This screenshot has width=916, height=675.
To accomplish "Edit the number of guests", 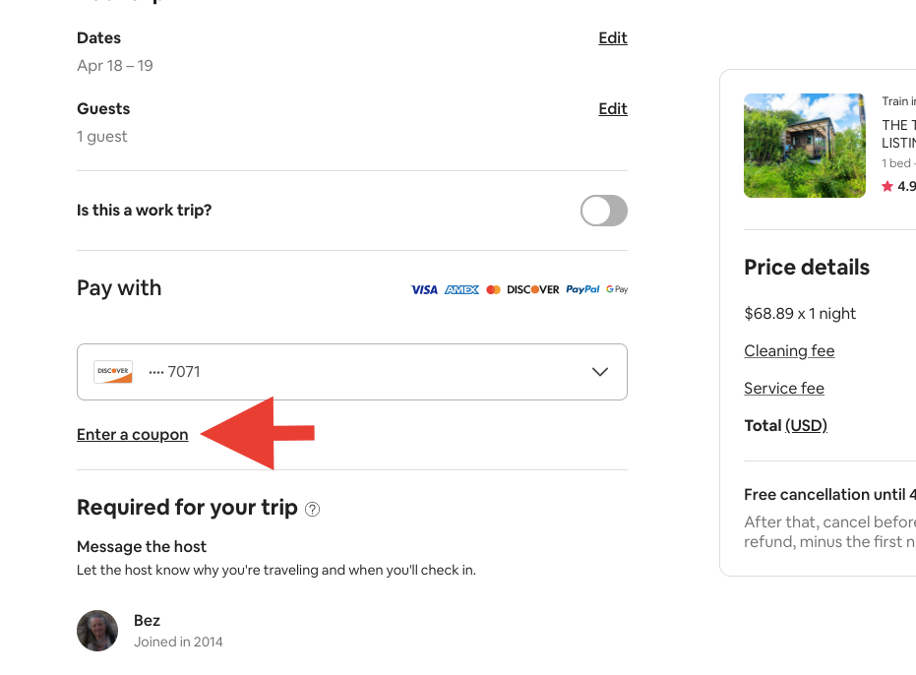I will pos(612,109).
